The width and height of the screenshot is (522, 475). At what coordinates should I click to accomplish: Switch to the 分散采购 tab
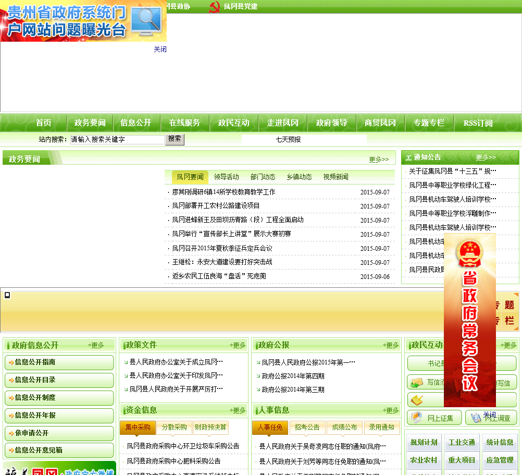click(174, 428)
